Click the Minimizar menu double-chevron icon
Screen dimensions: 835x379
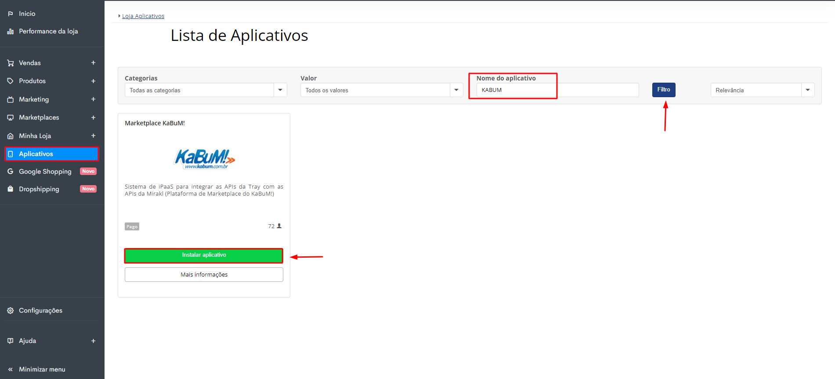11,370
